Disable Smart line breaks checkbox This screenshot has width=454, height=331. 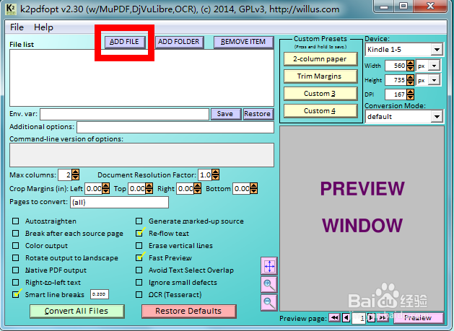(x=16, y=294)
